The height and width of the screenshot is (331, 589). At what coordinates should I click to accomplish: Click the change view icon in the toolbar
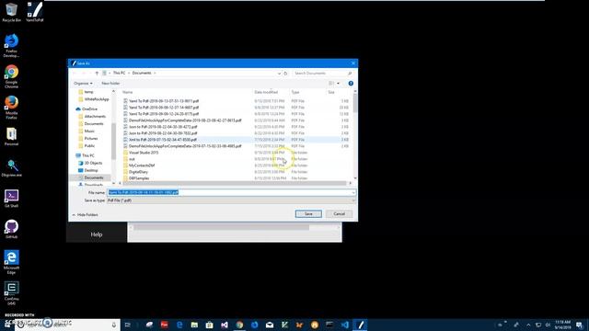point(331,84)
